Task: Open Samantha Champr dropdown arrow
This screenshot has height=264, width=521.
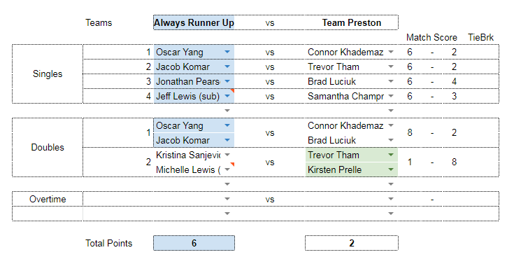Action: [391, 96]
